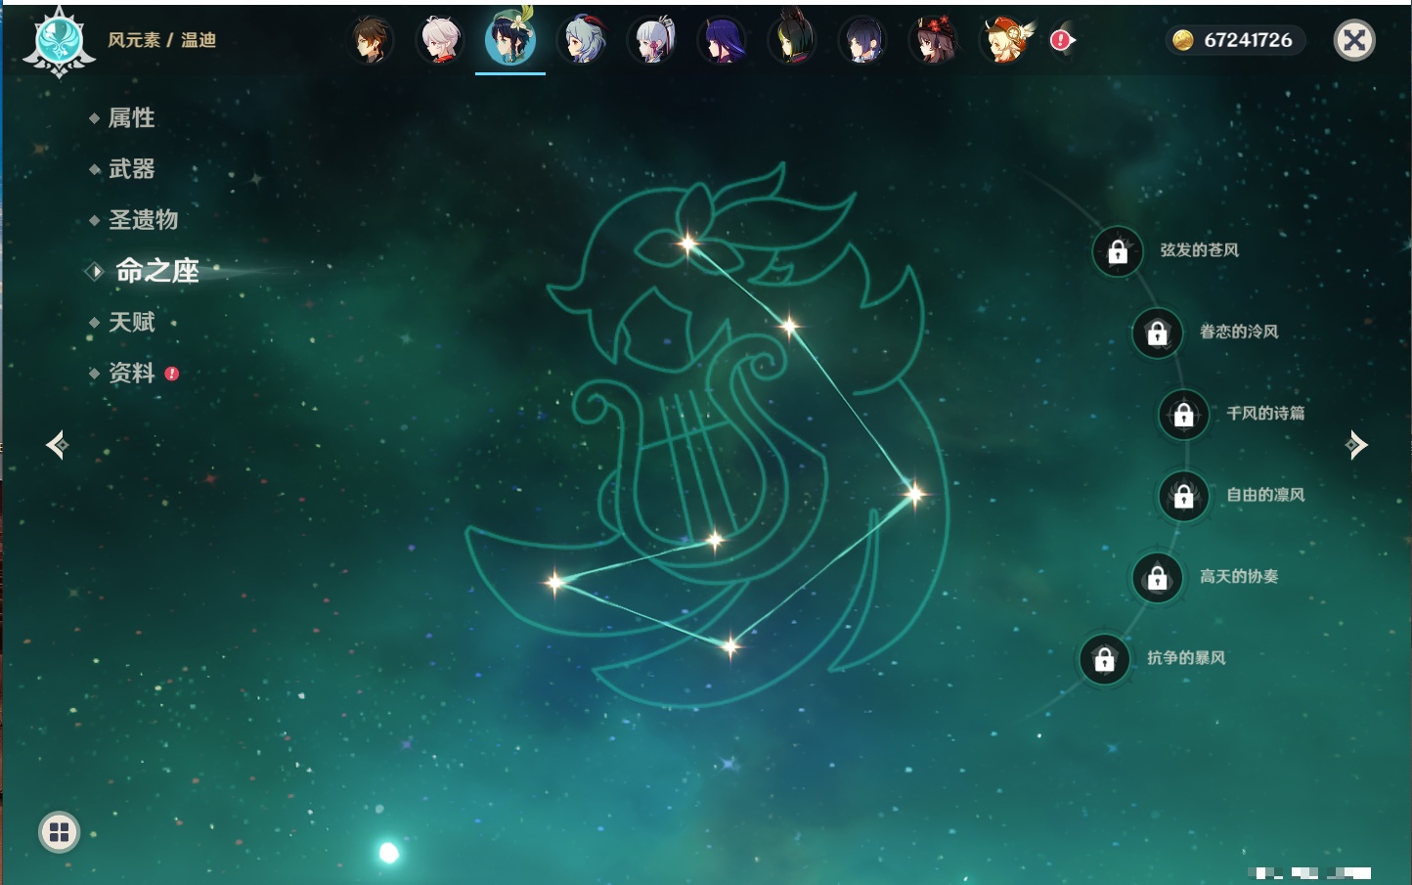
Task: Choose Ganyu's light-blue-haired avatar
Action: pyautogui.click(x=581, y=40)
